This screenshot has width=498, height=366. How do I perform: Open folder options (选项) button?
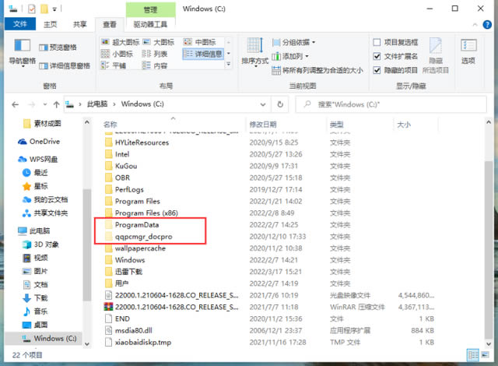point(468,52)
